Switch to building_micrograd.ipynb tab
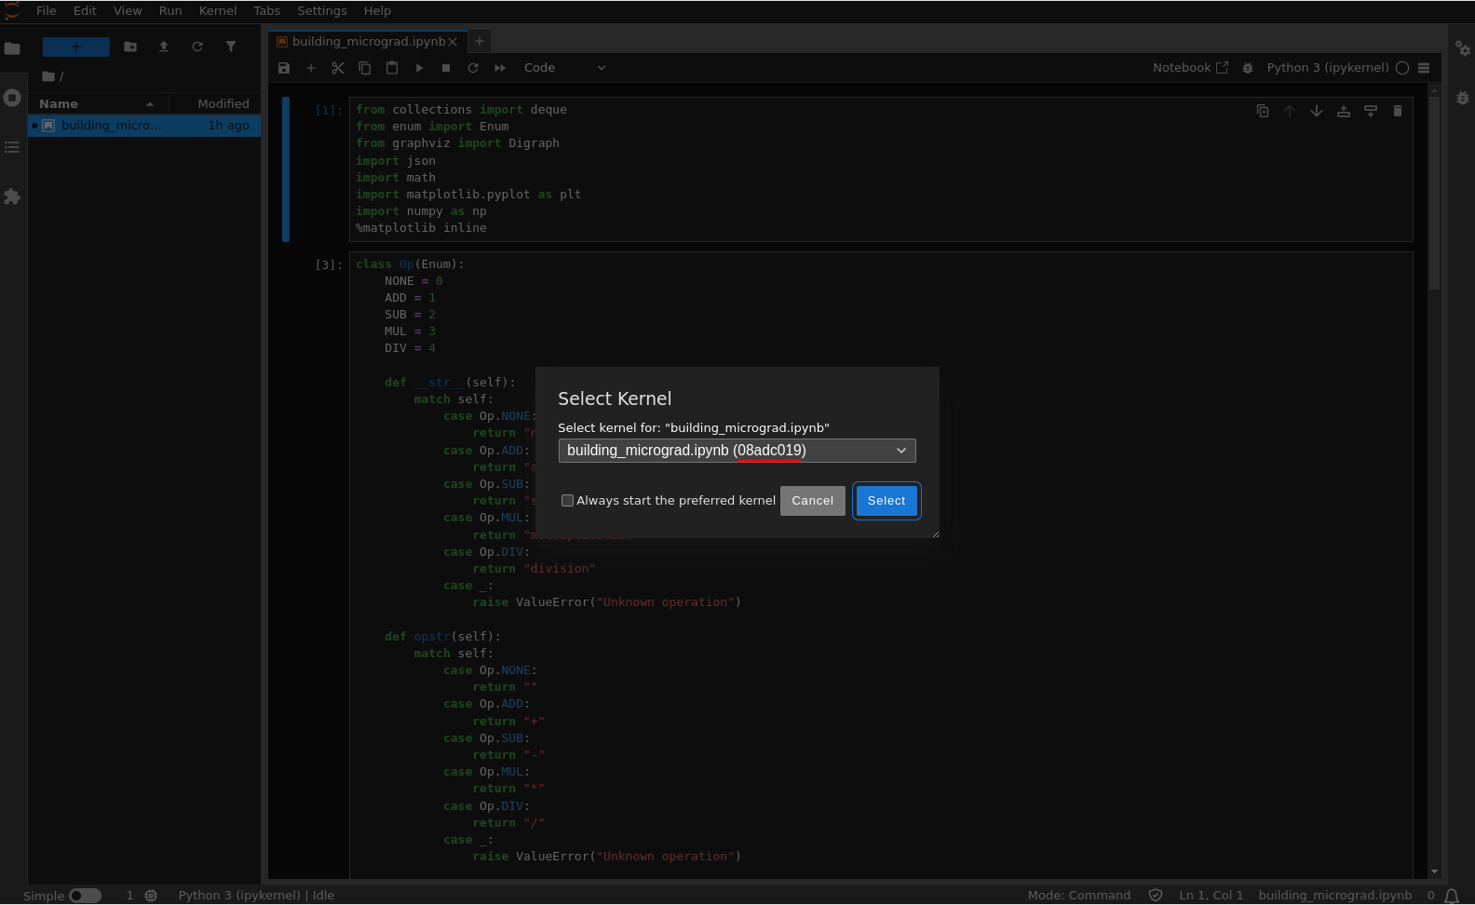Viewport: 1475px width, 905px height. (x=368, y=42)
